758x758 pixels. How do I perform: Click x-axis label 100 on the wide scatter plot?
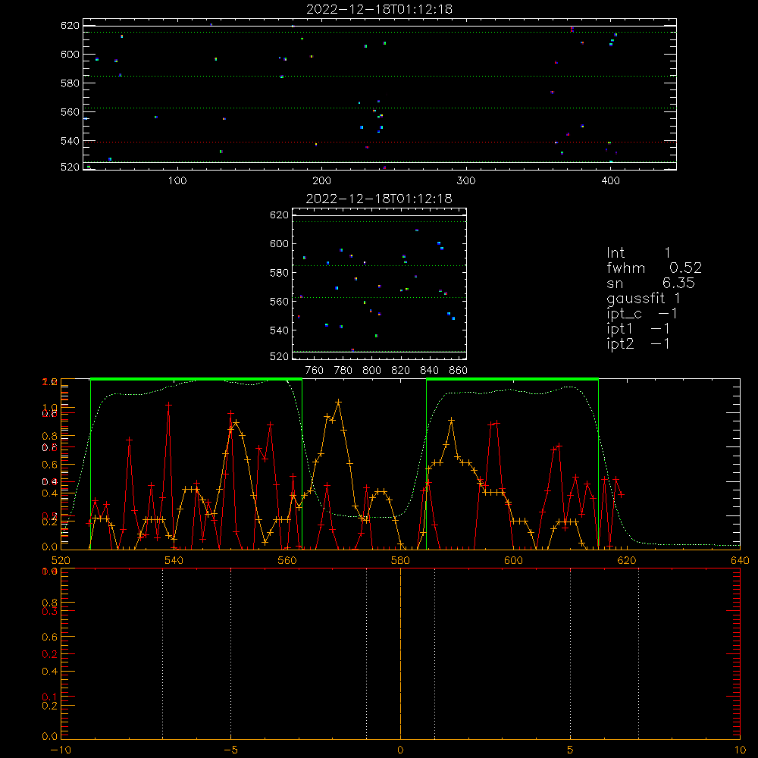tap(177, 181)
